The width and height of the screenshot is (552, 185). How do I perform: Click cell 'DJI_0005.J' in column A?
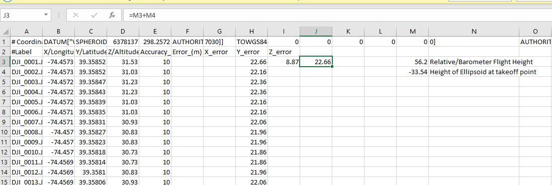(27, 103)
